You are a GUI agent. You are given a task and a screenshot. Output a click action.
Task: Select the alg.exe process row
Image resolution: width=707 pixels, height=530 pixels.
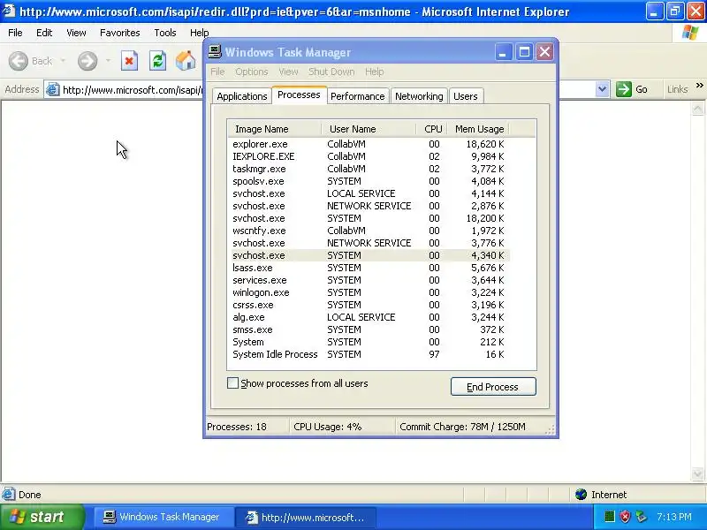tap(369, 317)
